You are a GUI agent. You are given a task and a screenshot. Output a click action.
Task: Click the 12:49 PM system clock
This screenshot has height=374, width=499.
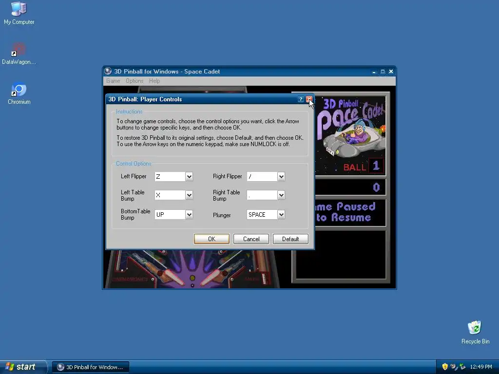point(481,367)
